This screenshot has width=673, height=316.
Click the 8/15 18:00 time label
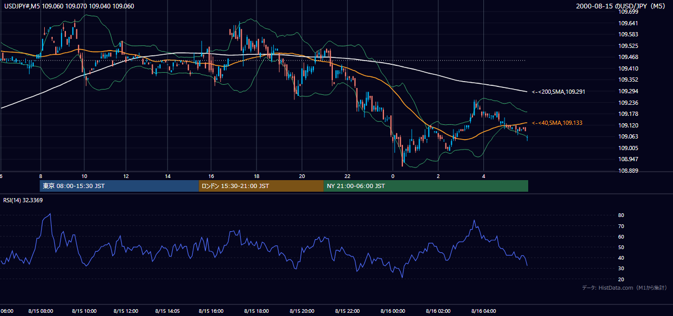coord(256,311)
